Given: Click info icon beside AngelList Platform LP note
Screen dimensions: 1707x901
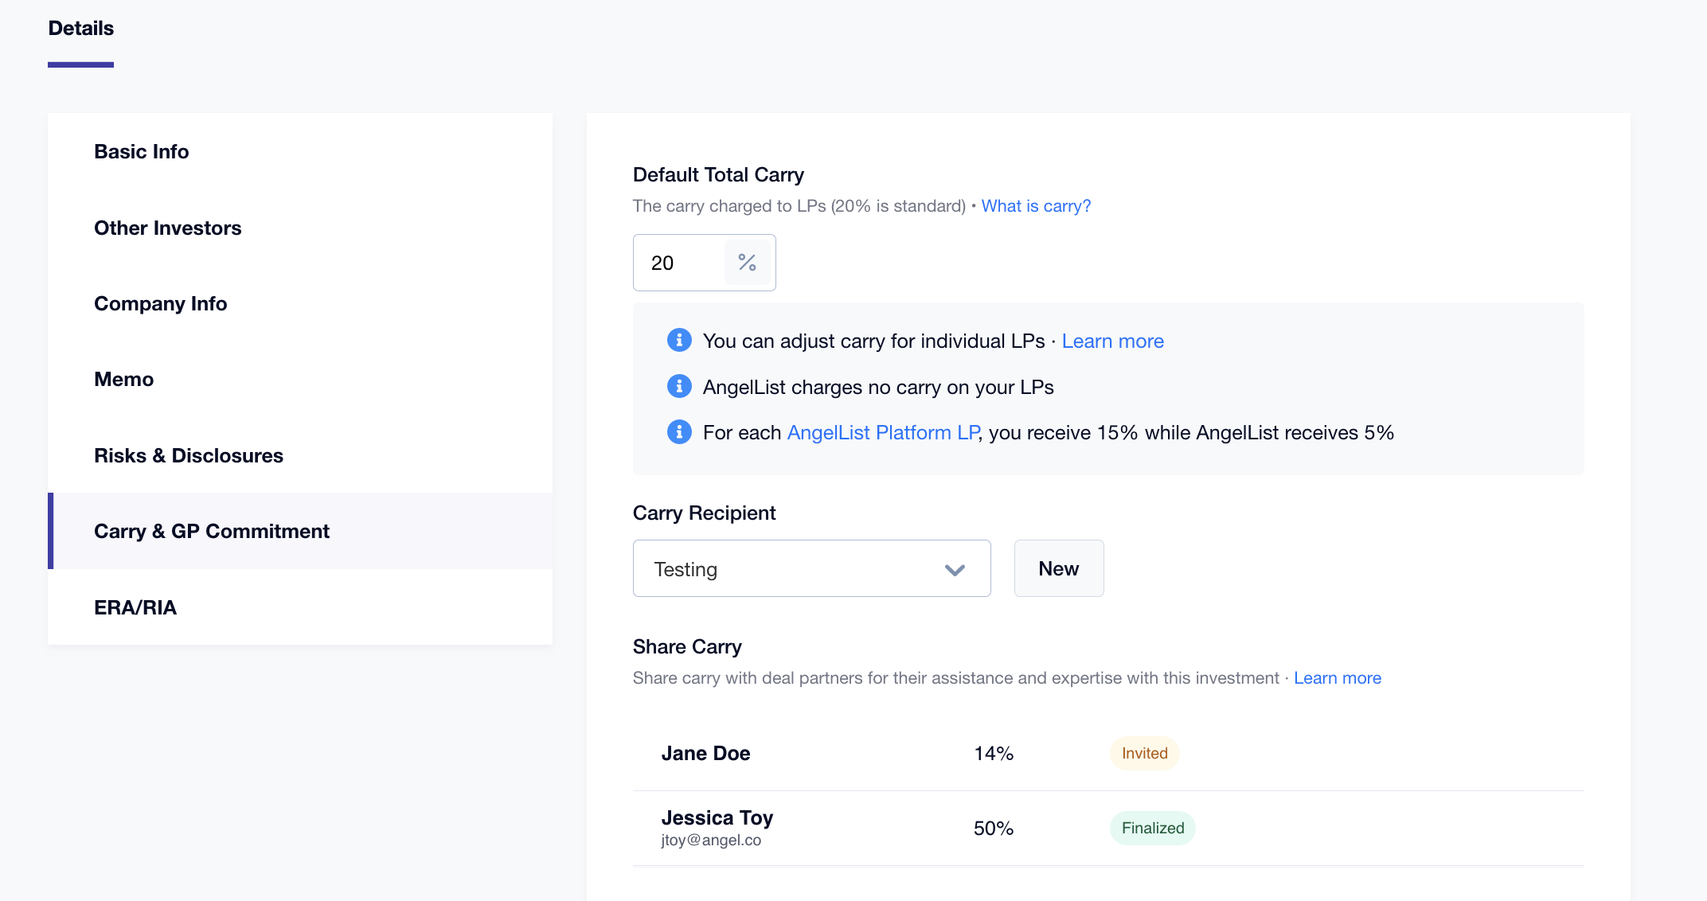Looking at the screenshot, I should (678, 432).
